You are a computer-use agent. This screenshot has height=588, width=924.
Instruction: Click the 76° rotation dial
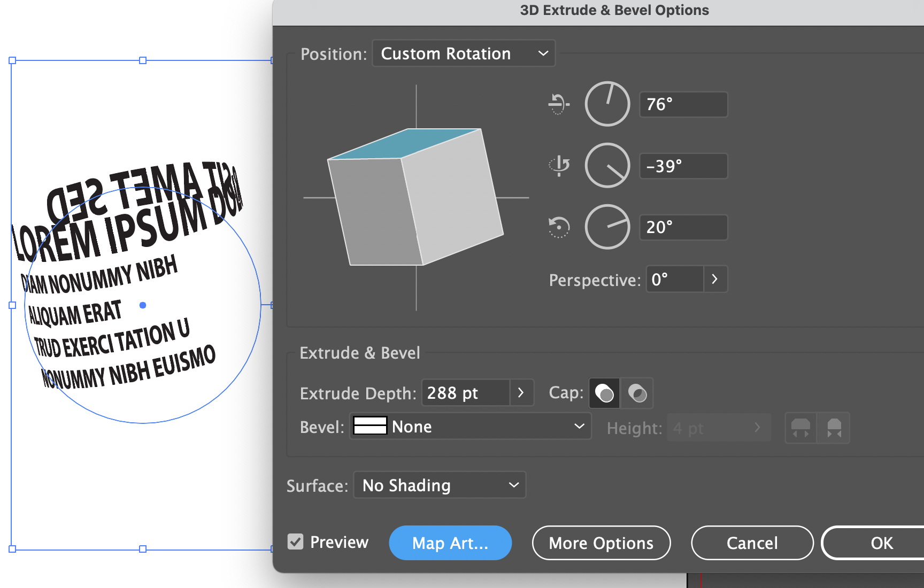tap(607, 104)
